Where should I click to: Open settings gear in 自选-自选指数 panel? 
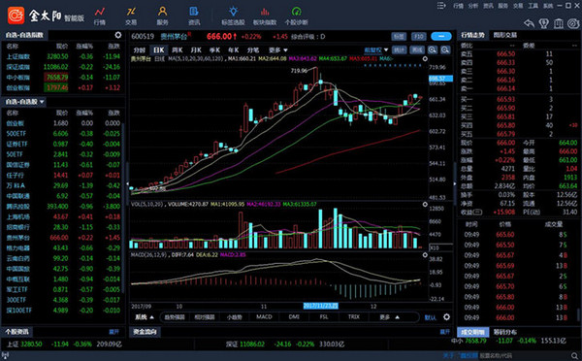coord(118,35)
